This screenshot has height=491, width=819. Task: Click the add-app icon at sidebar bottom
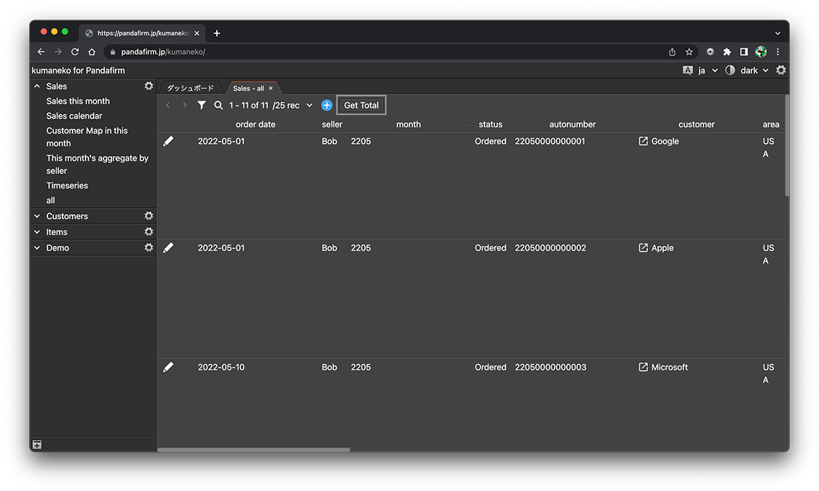pos(37,445)
